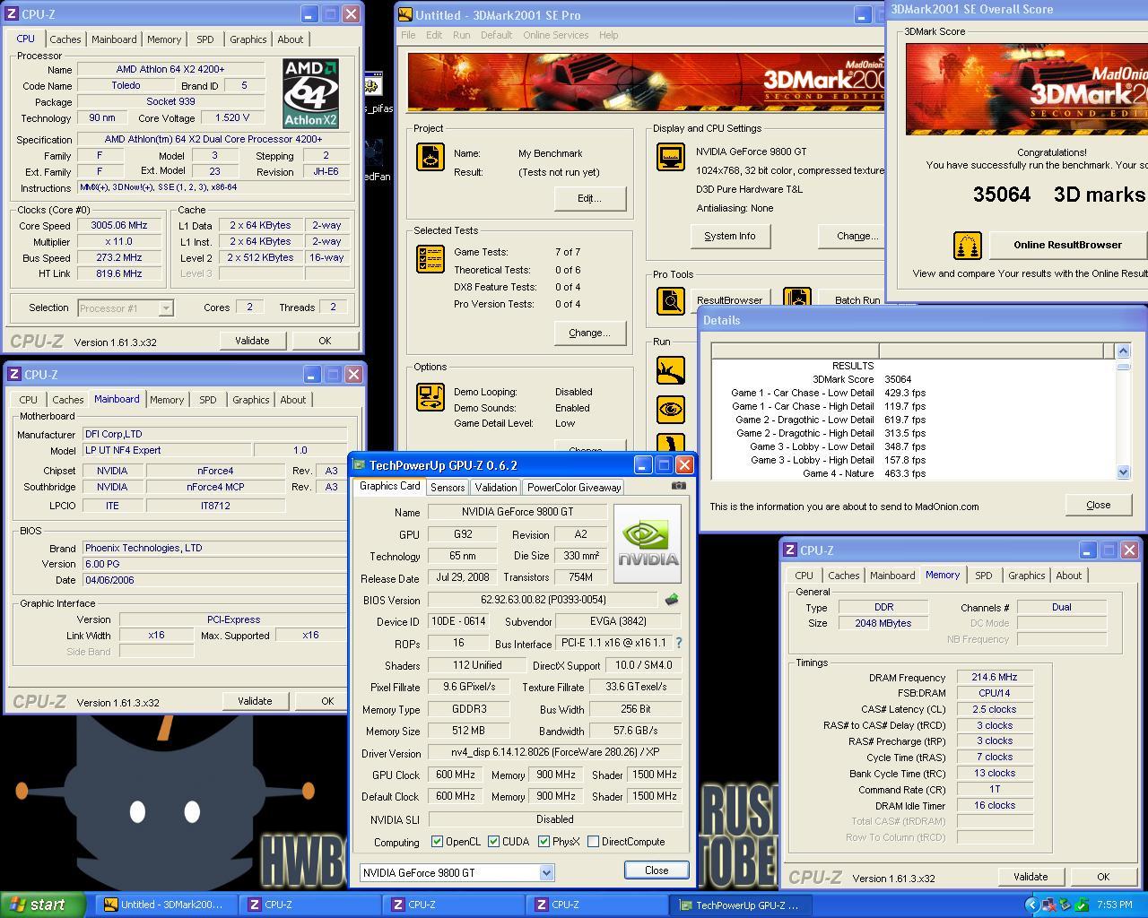The width and height of the screenshot is (1148, 918).
Task: Open Graphics tab in Mainboard CPU-Z window
Action: 251,400
